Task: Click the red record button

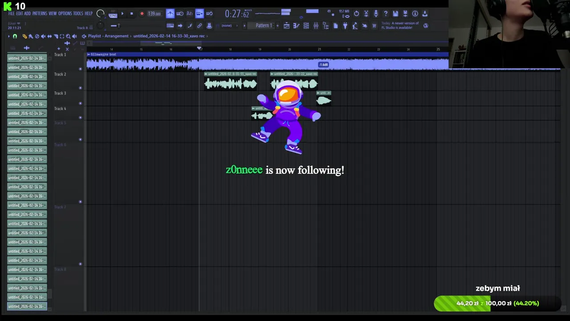Action: tap(142, 14)
